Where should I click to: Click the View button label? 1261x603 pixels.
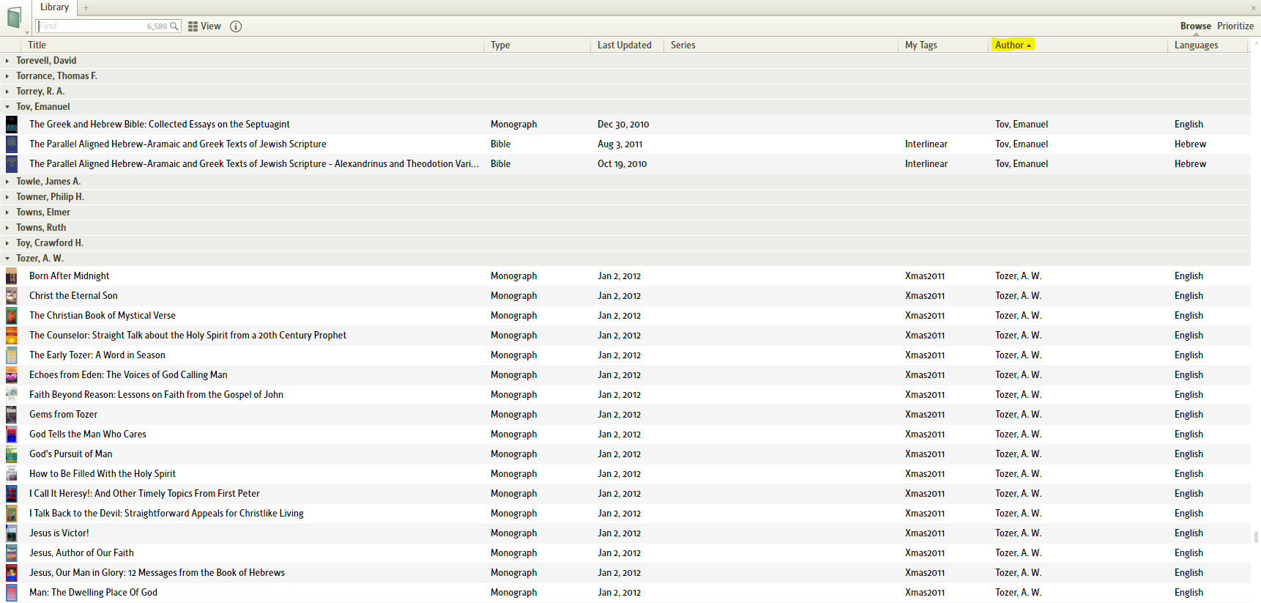(x=211, y=26)
